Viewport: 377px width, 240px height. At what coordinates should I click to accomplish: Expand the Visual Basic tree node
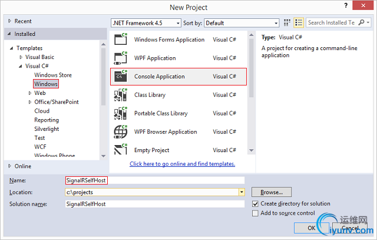[21, 57]
